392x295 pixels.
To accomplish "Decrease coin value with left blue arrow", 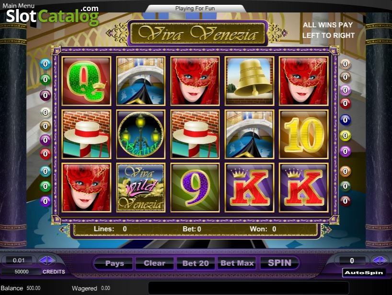I will click(x=43, y=260).
